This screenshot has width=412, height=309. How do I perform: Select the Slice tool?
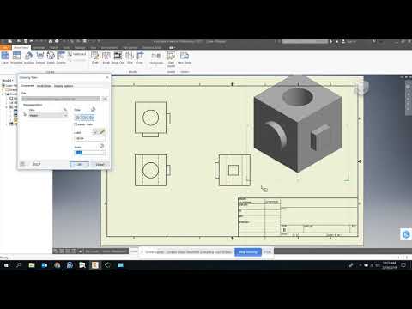tap(130, 58)
